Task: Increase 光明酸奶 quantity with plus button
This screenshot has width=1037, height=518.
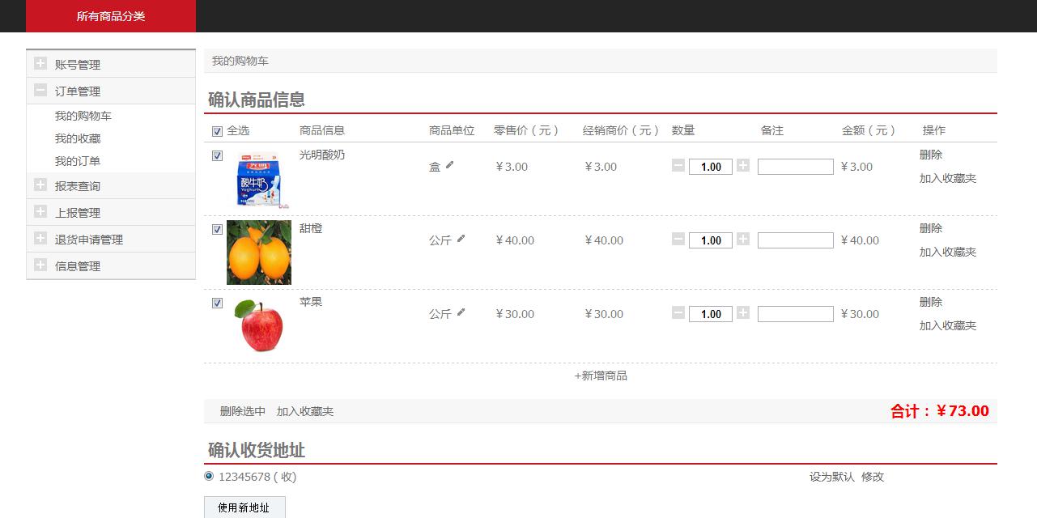Action: pyautogui.click(x=742, y=166)
